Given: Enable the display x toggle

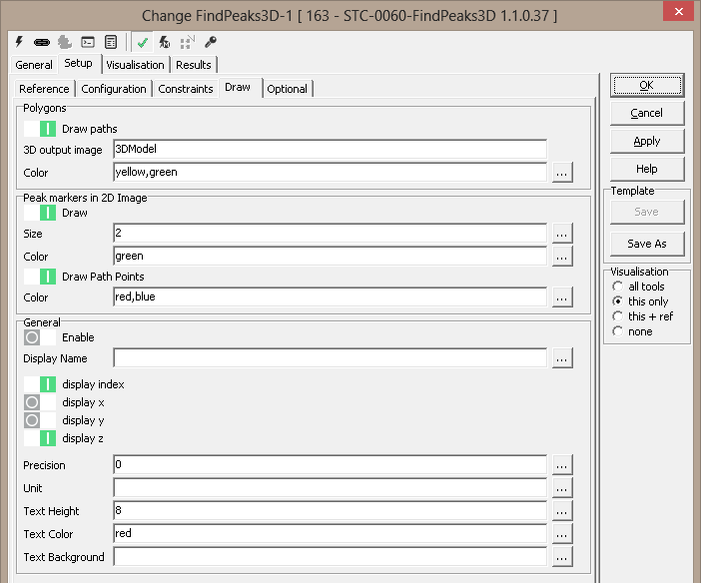Looking at the screenshot, I should point(40,402).
